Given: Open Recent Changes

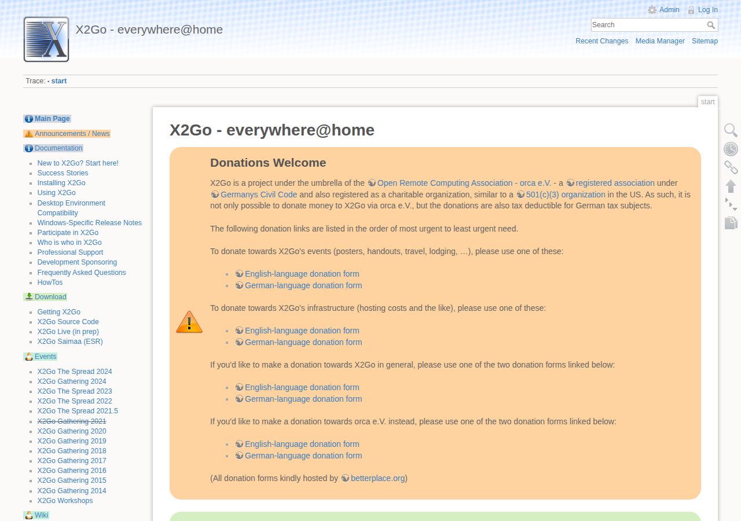Looking at the screenshot, I should click(x=601, y=41).
